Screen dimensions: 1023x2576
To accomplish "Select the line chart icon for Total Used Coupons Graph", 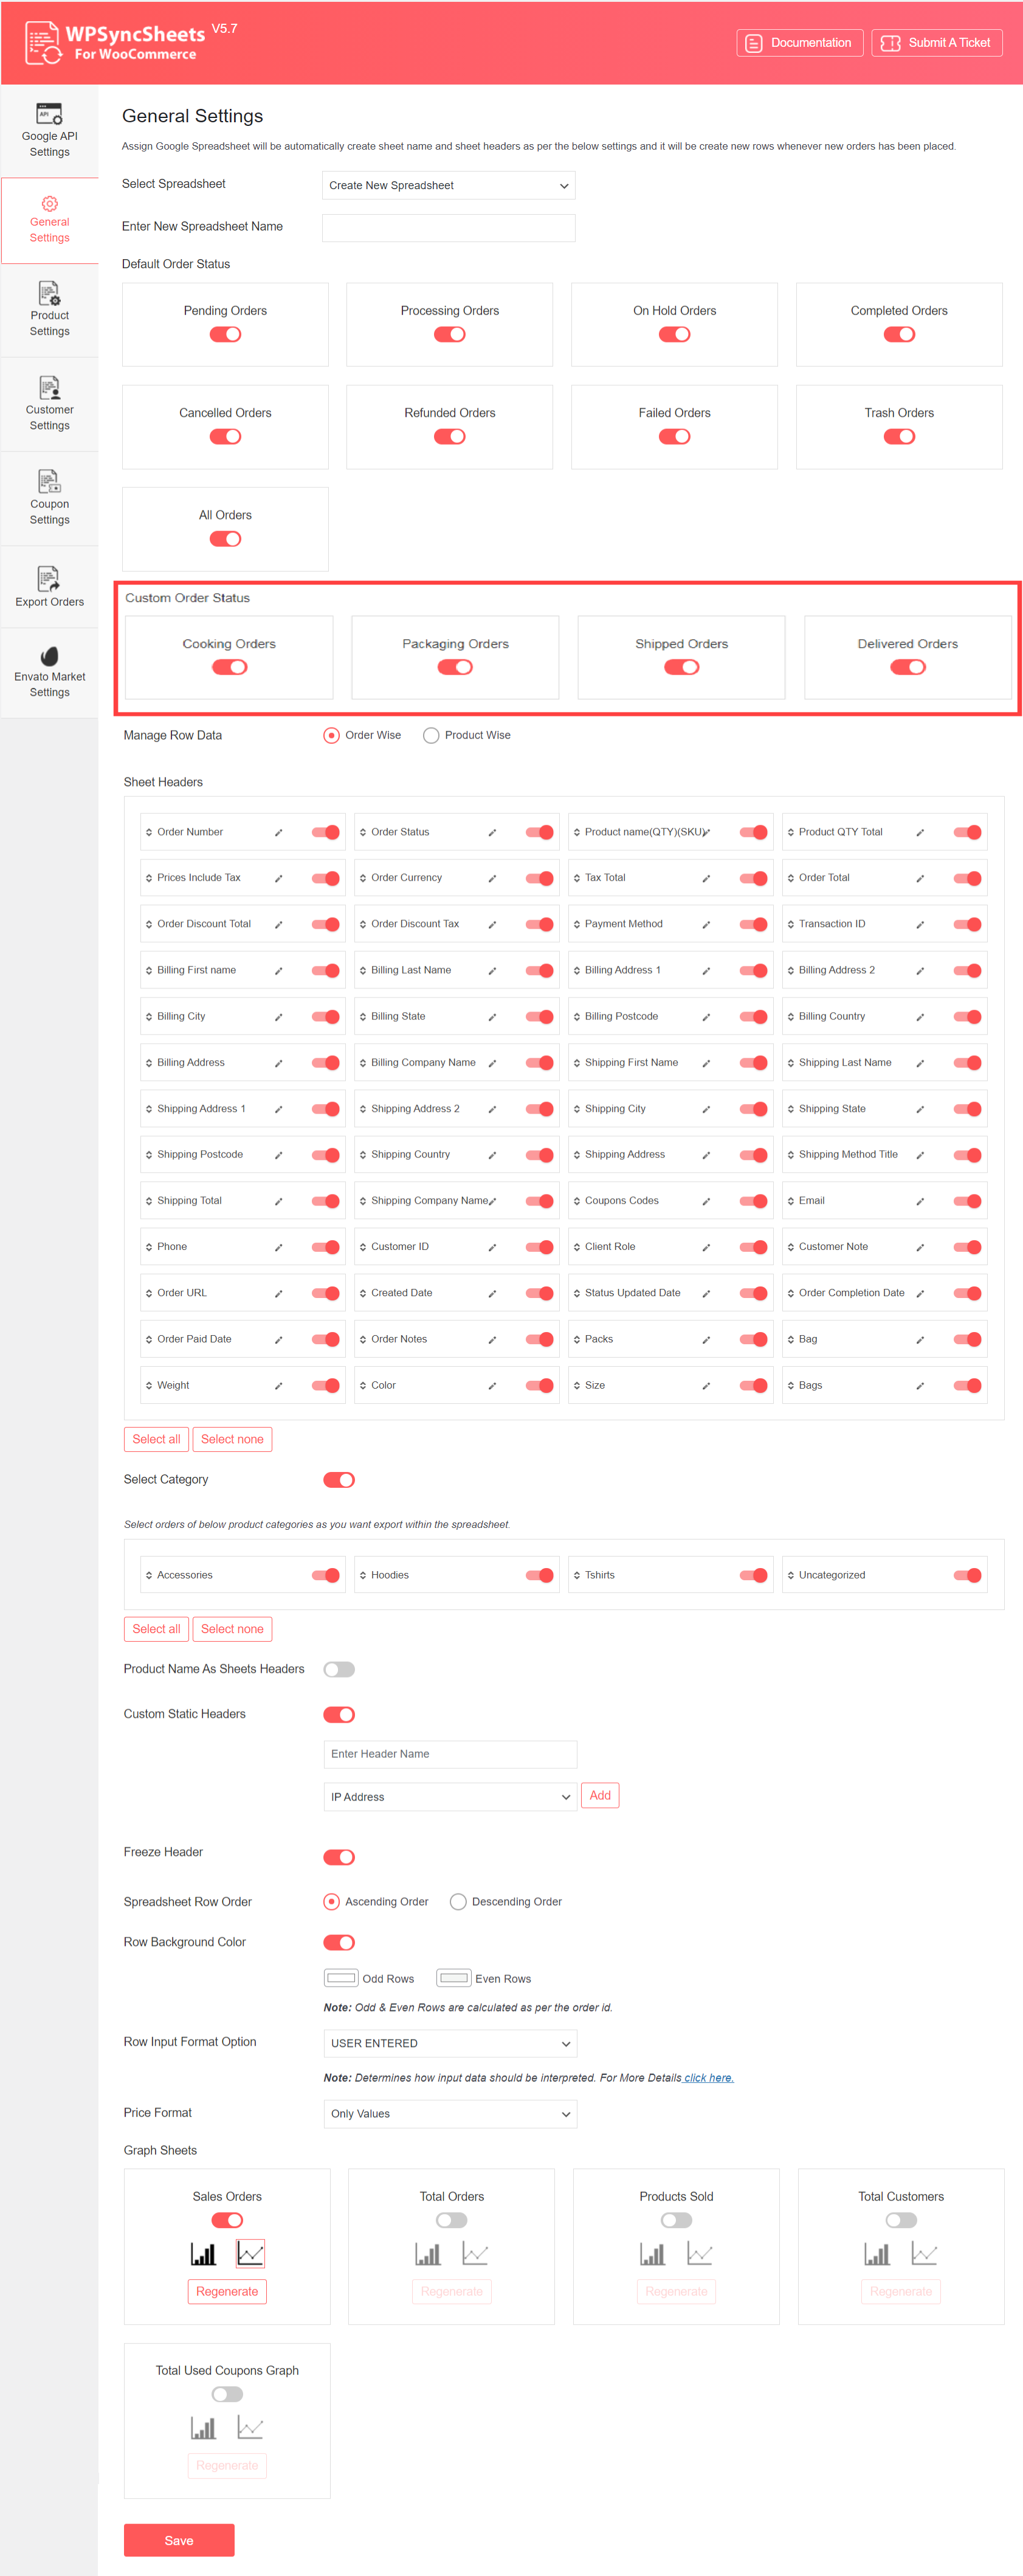I will pyautogui.click(x=251, y=2428).
